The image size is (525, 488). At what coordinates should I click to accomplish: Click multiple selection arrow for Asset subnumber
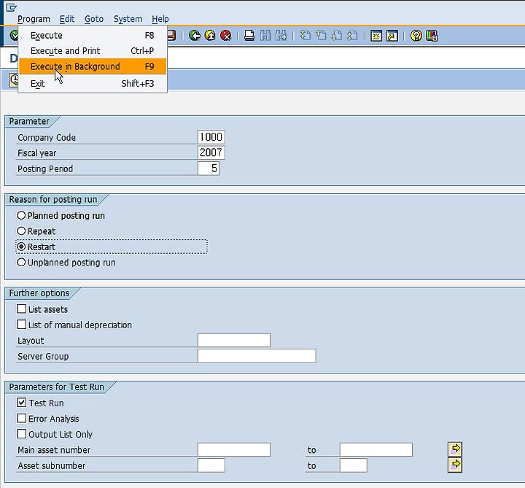click(455, 465)
